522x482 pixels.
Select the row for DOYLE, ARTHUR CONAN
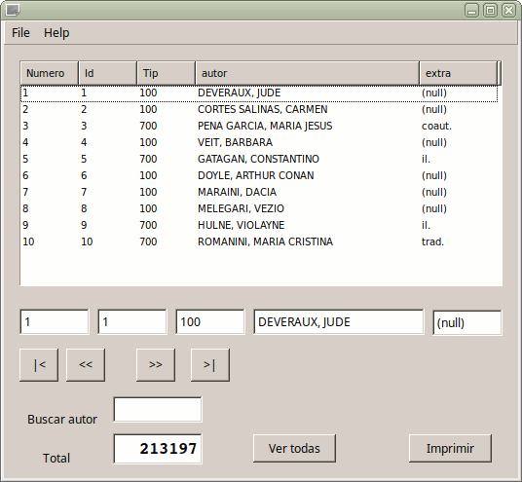[260, 175]
